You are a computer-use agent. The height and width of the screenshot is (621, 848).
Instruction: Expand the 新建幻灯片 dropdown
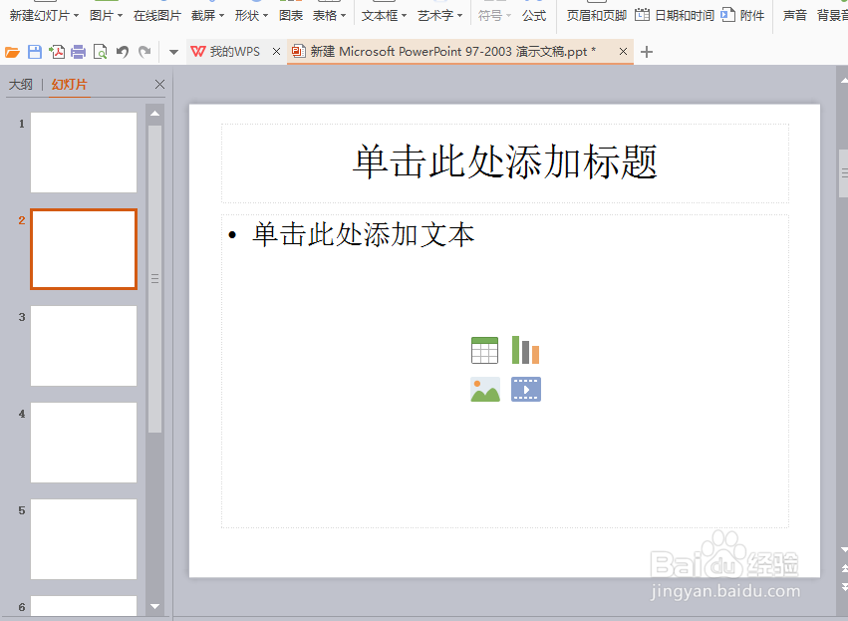[x=76, y=16]
